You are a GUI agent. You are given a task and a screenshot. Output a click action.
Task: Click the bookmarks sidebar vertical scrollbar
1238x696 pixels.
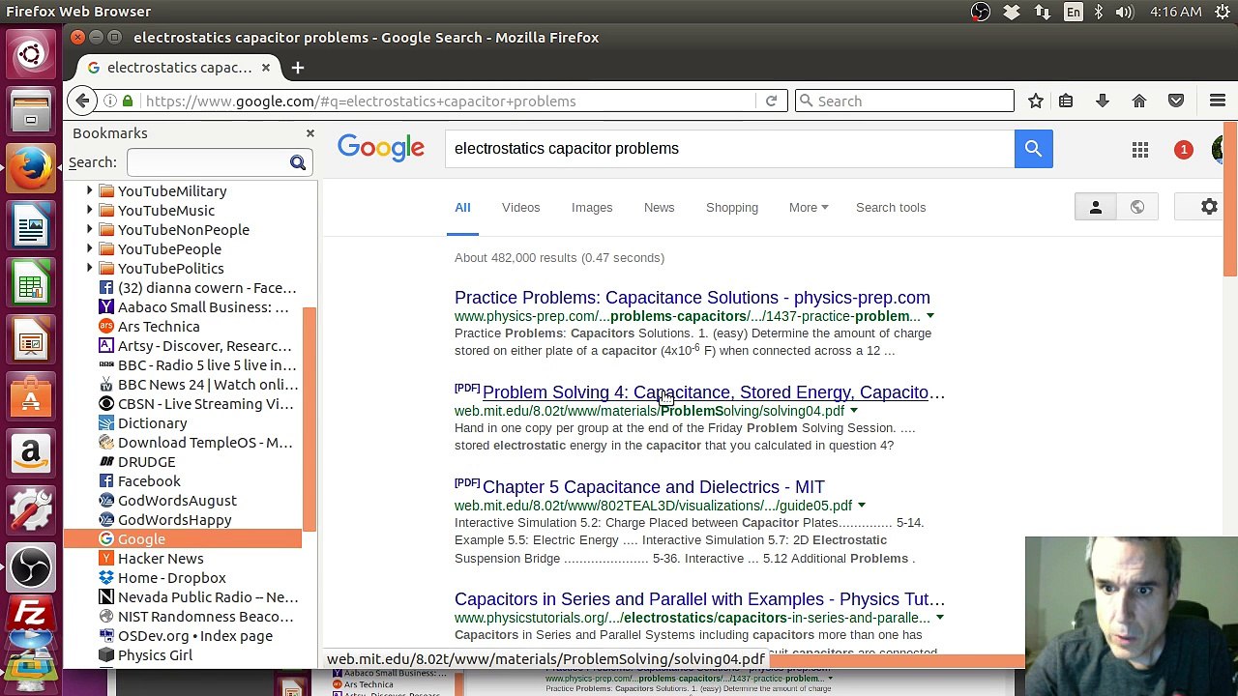click(309, 420)
